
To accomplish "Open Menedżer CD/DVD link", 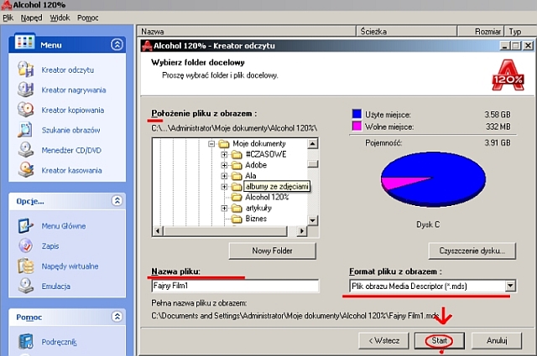I will click(71, 150).
